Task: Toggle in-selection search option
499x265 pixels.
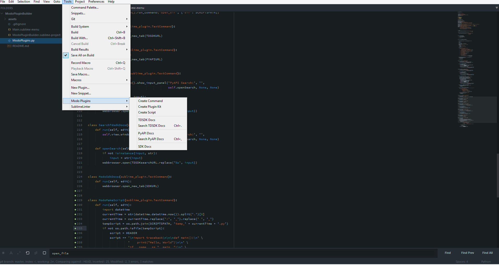Action: 36,253
